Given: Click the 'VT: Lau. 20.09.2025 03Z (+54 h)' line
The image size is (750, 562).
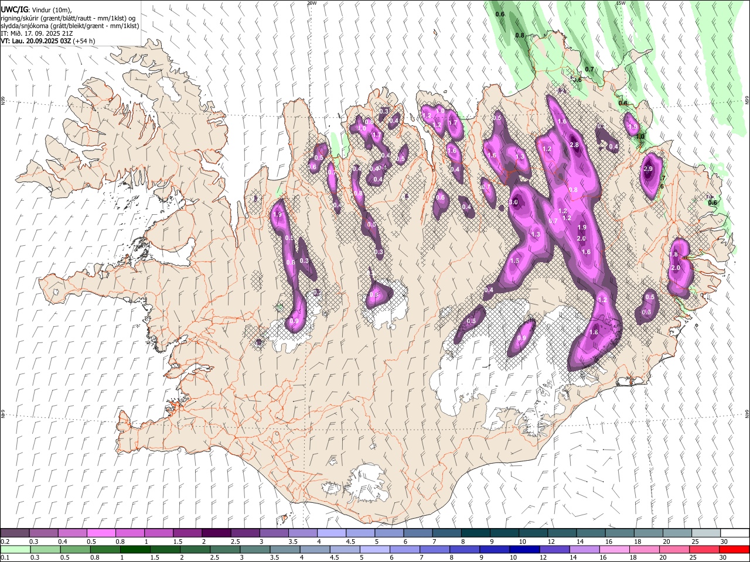Looking at the screenshot, I should point(48,41).
